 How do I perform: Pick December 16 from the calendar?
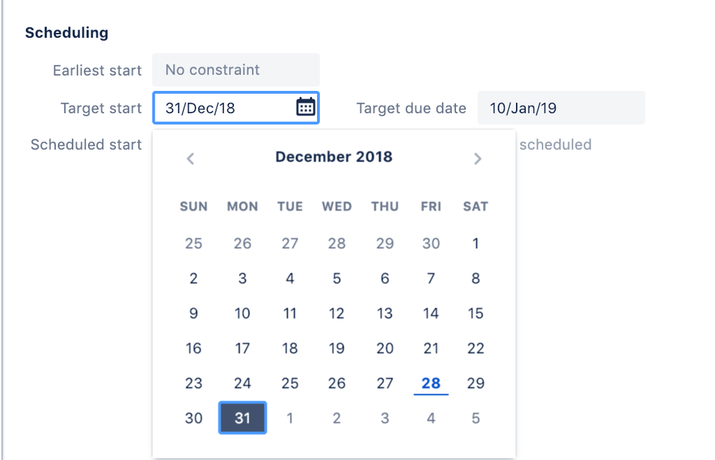pos(193,348)
